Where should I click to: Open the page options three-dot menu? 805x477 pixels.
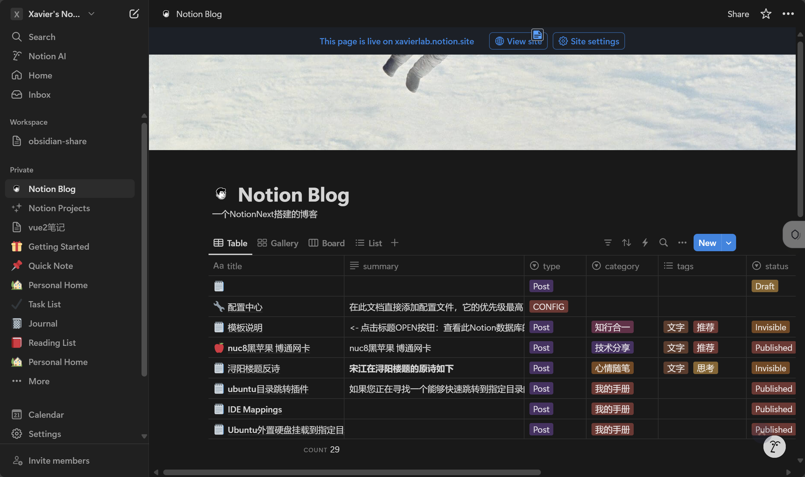tap(788, 14)
